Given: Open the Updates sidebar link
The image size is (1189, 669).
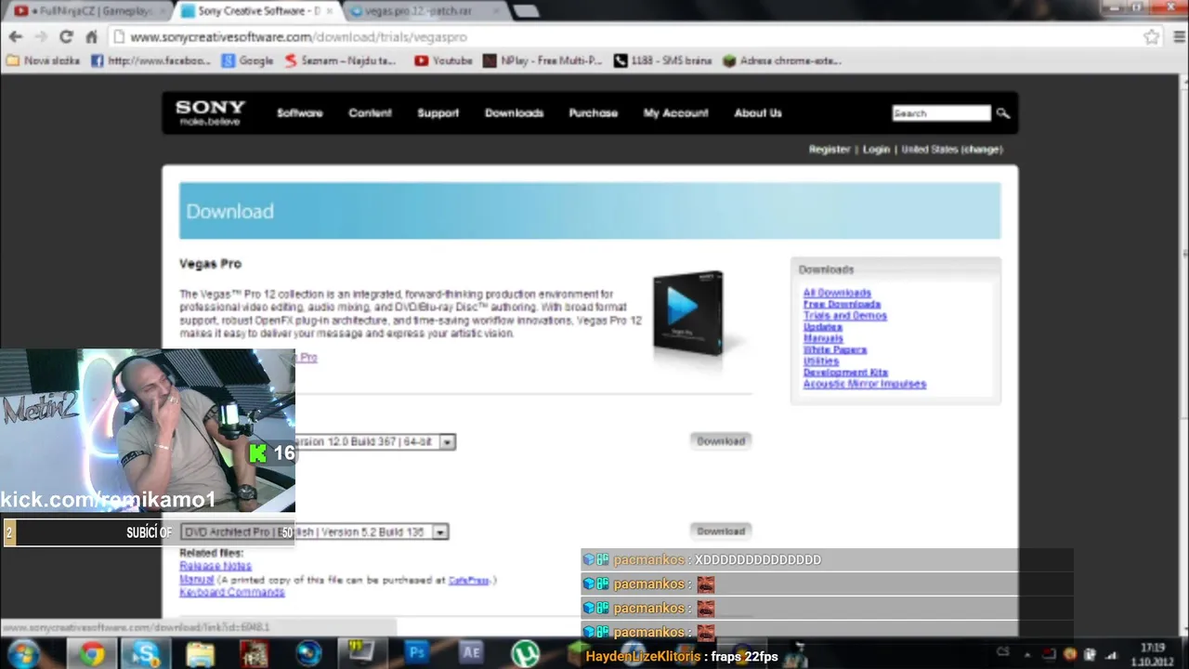Looking at the screenshot, I should (822, 327).
